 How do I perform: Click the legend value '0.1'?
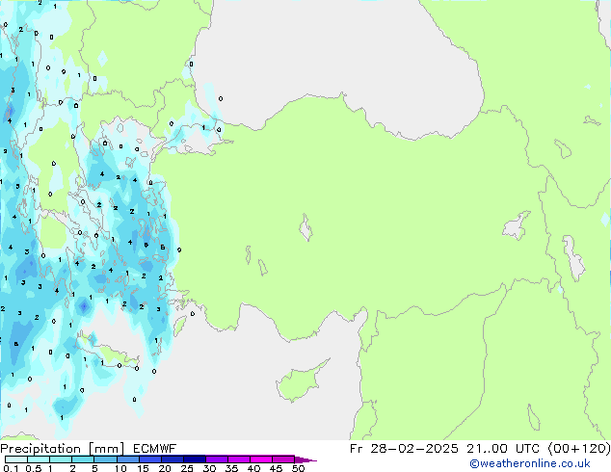(x=11, y=468)
